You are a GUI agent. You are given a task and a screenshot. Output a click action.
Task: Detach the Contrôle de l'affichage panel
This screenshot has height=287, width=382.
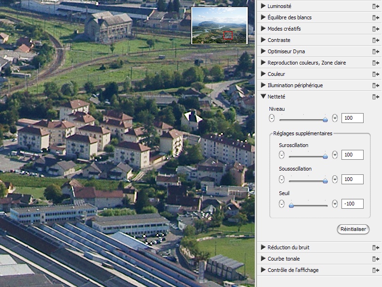click(x=375, y=270)
